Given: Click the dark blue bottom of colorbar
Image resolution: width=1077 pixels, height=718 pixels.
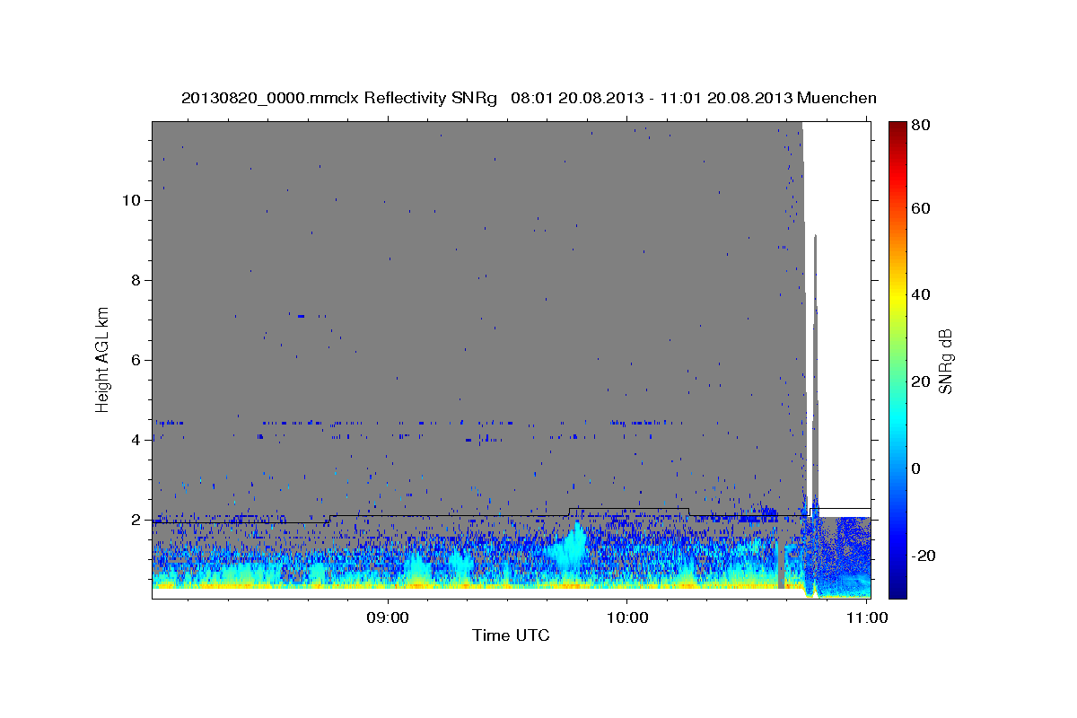Looking at the screenshot, I should coord(897,588).
